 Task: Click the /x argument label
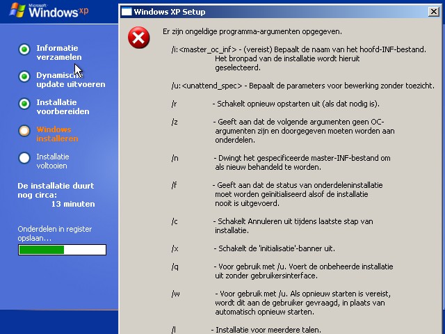coord(175,249)
